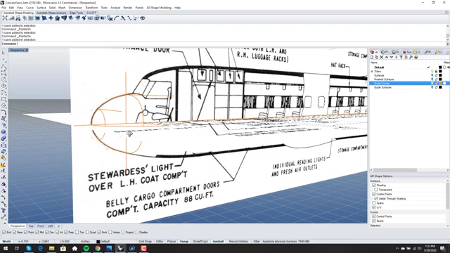Toggle Osnap in the status bar
Screen dimensions: 450x253
point(184,242)
